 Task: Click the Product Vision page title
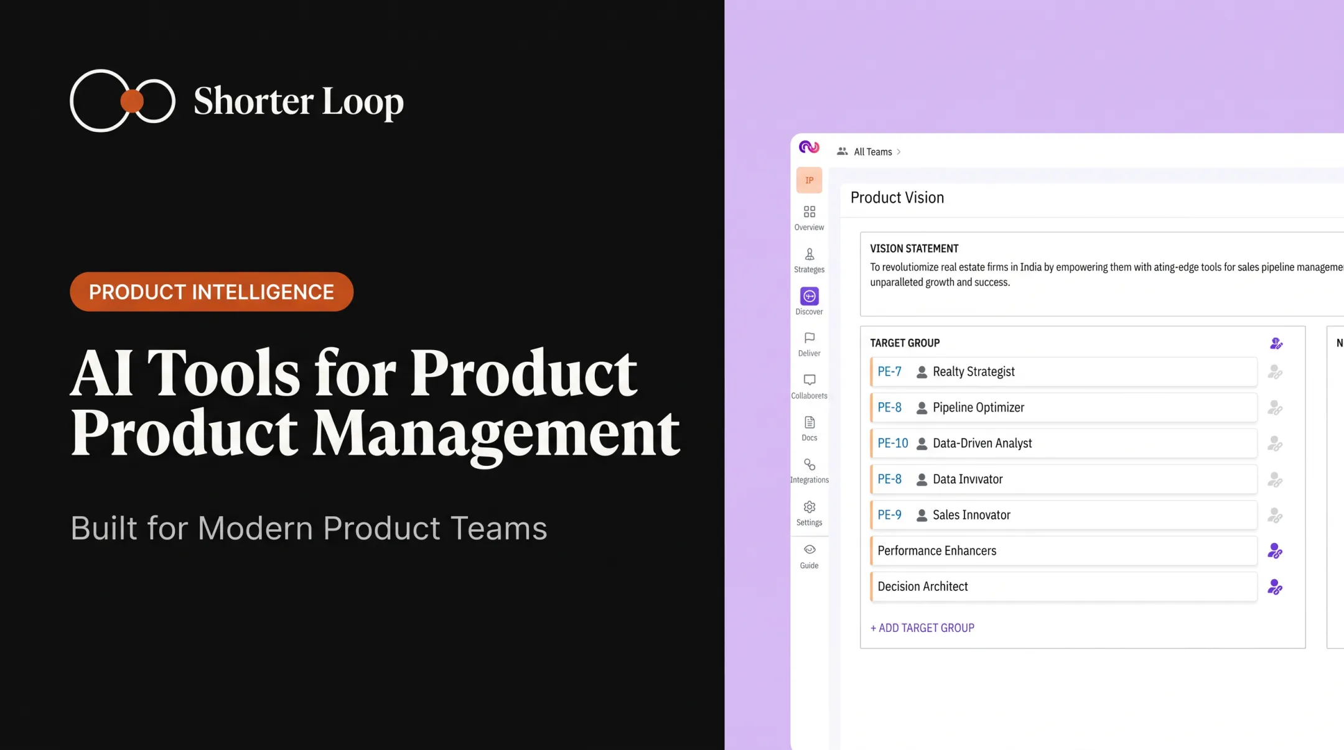pos(897,198)
